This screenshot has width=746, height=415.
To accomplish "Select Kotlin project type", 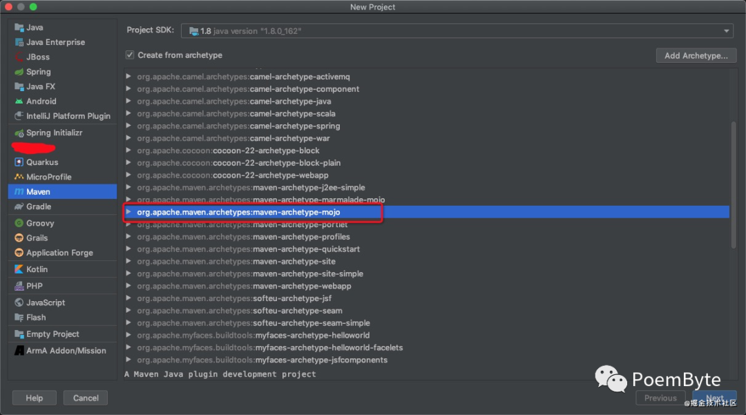I will [x=62, y=269].
